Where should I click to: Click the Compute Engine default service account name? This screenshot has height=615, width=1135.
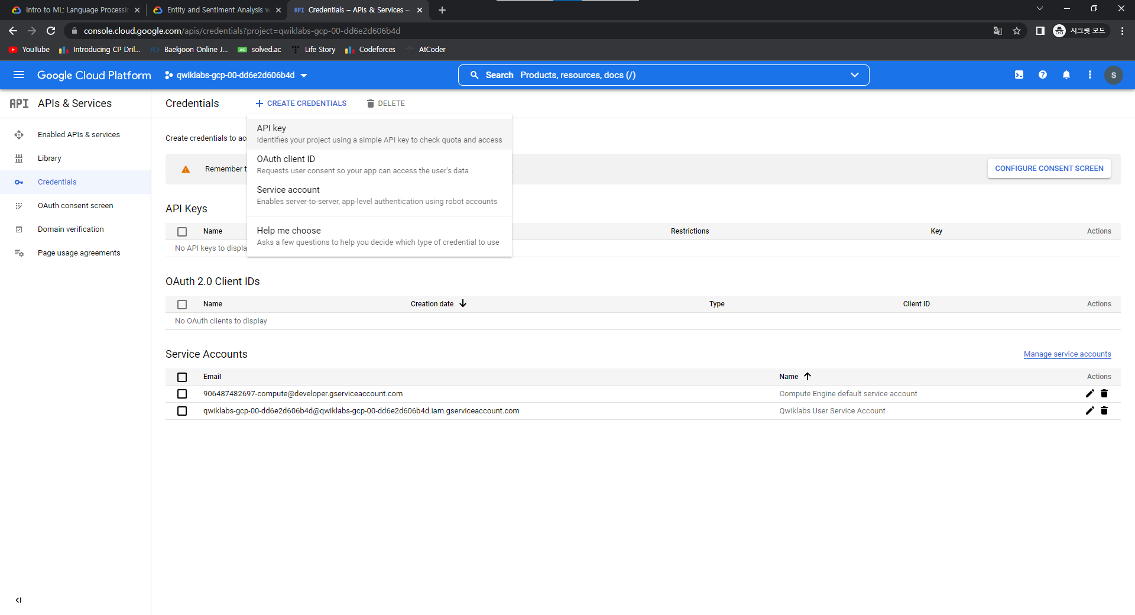click(848, 394)
